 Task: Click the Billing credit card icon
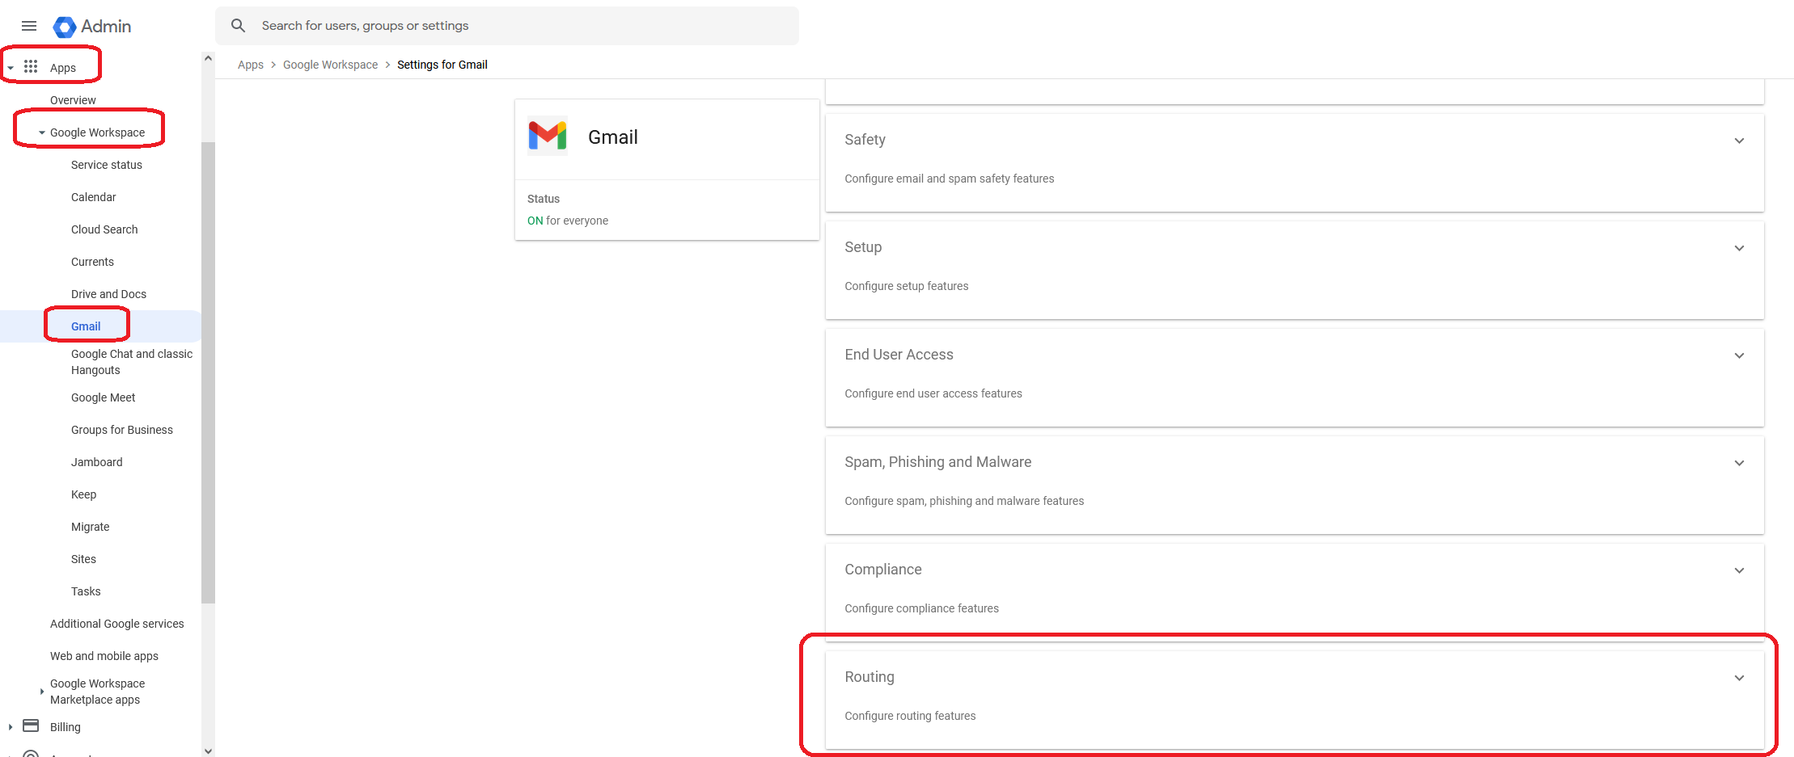(31, 725)
